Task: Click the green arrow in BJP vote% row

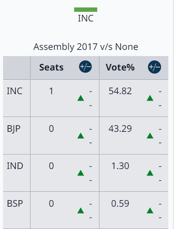Action: point(150,136)
